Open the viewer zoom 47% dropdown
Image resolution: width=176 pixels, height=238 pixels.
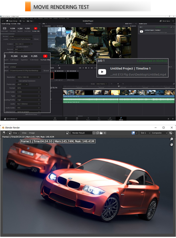point(45,24)
